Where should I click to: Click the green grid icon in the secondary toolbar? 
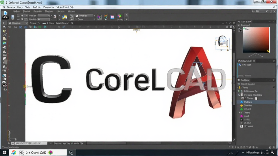[40, 27]
